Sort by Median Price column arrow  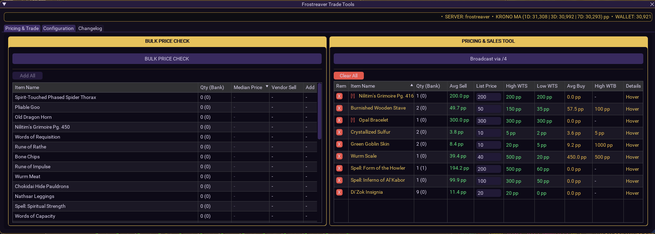point(267,87)
